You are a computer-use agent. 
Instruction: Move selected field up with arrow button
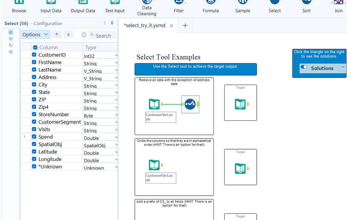pyautogui.click(x=57, y=34)
